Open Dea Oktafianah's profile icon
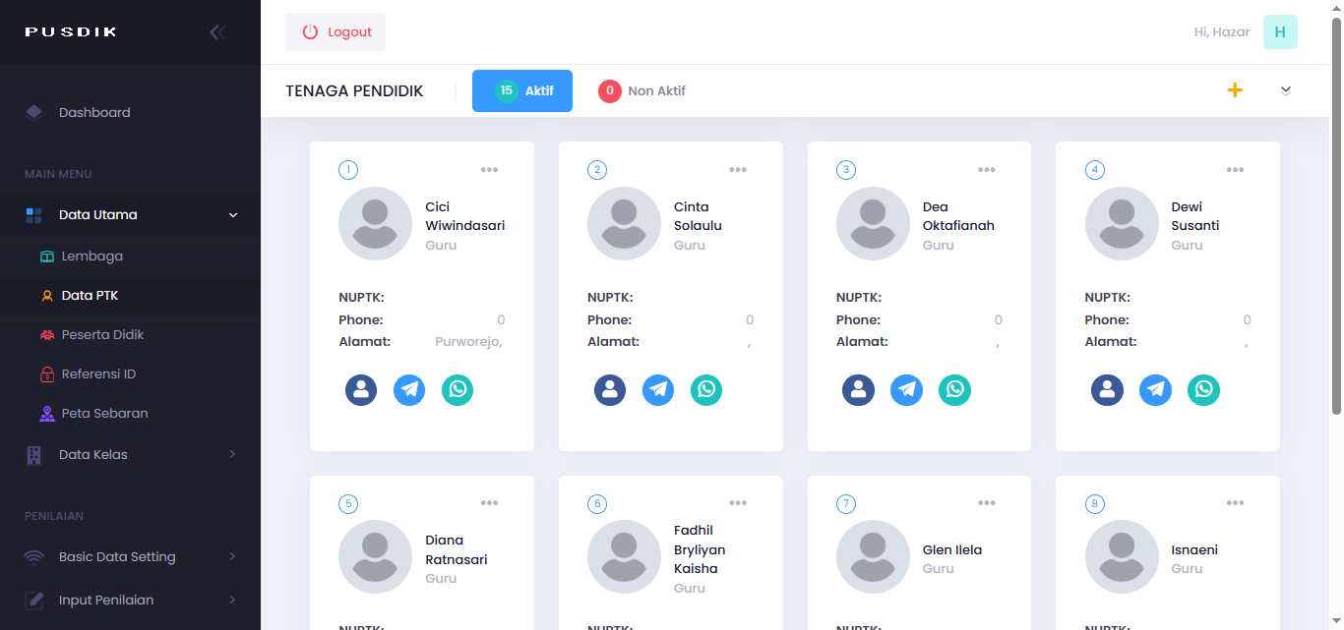This screenshot has width=1344, height=630. coord(858,390)
